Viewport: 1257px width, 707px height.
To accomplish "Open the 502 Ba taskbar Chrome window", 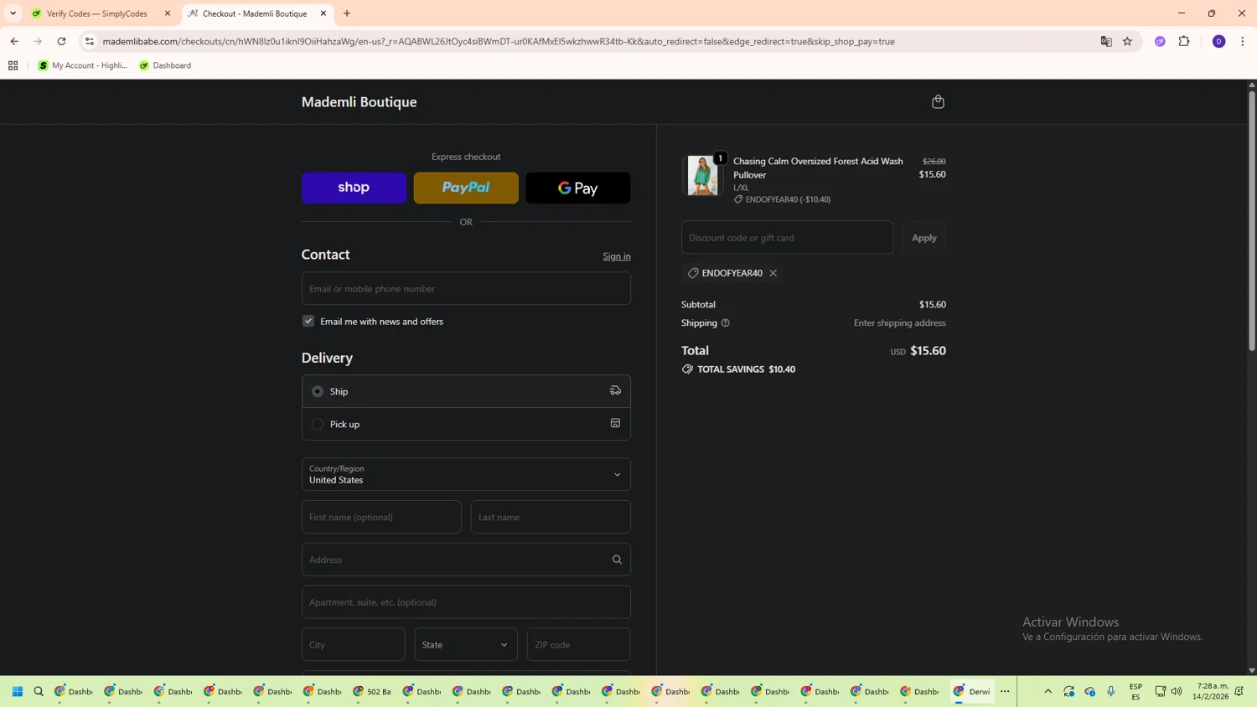I will [372, 692].
